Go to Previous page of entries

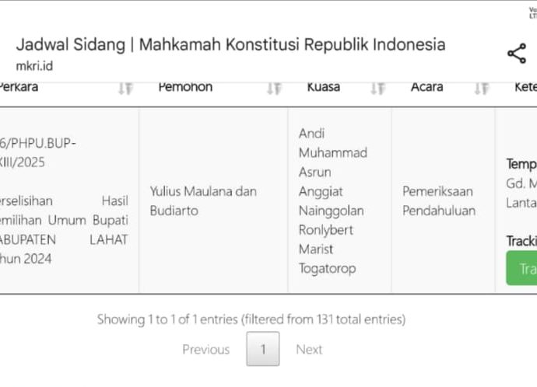[205, 350]
